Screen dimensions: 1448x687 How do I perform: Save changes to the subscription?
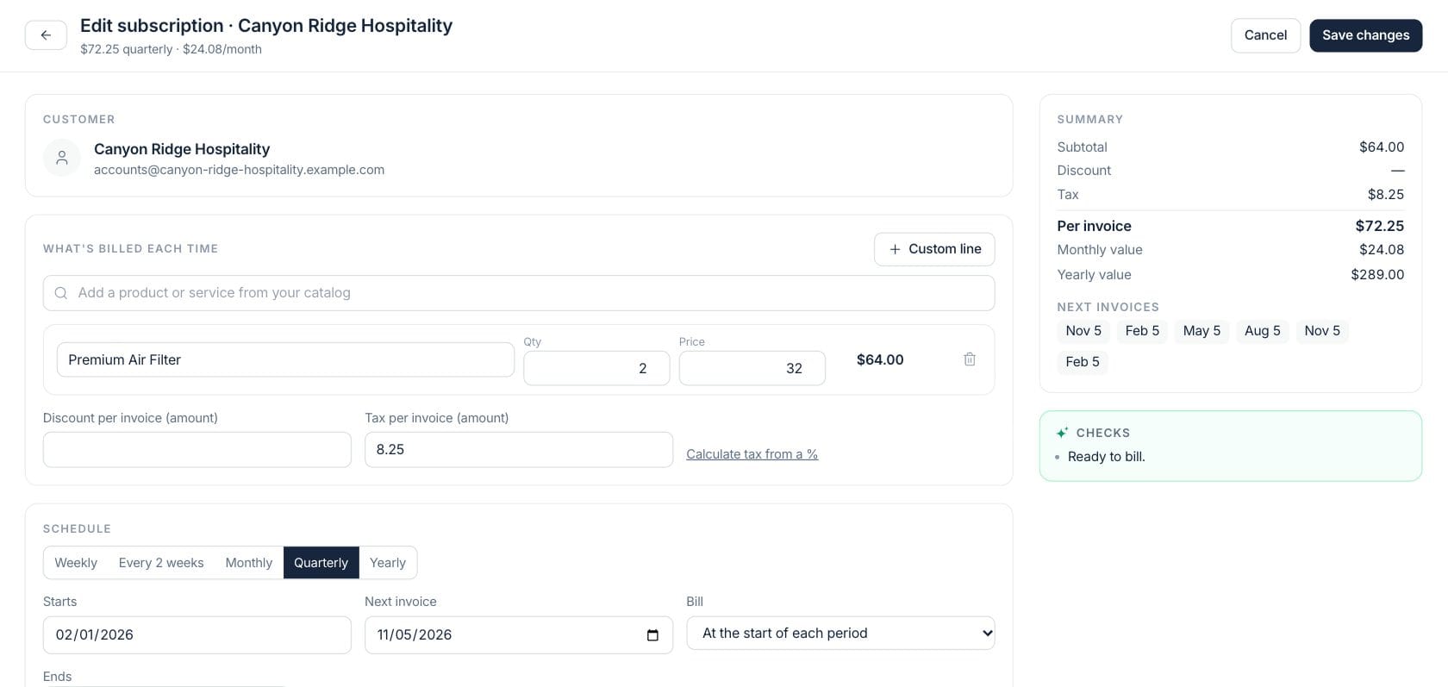tap(1366, 35)
